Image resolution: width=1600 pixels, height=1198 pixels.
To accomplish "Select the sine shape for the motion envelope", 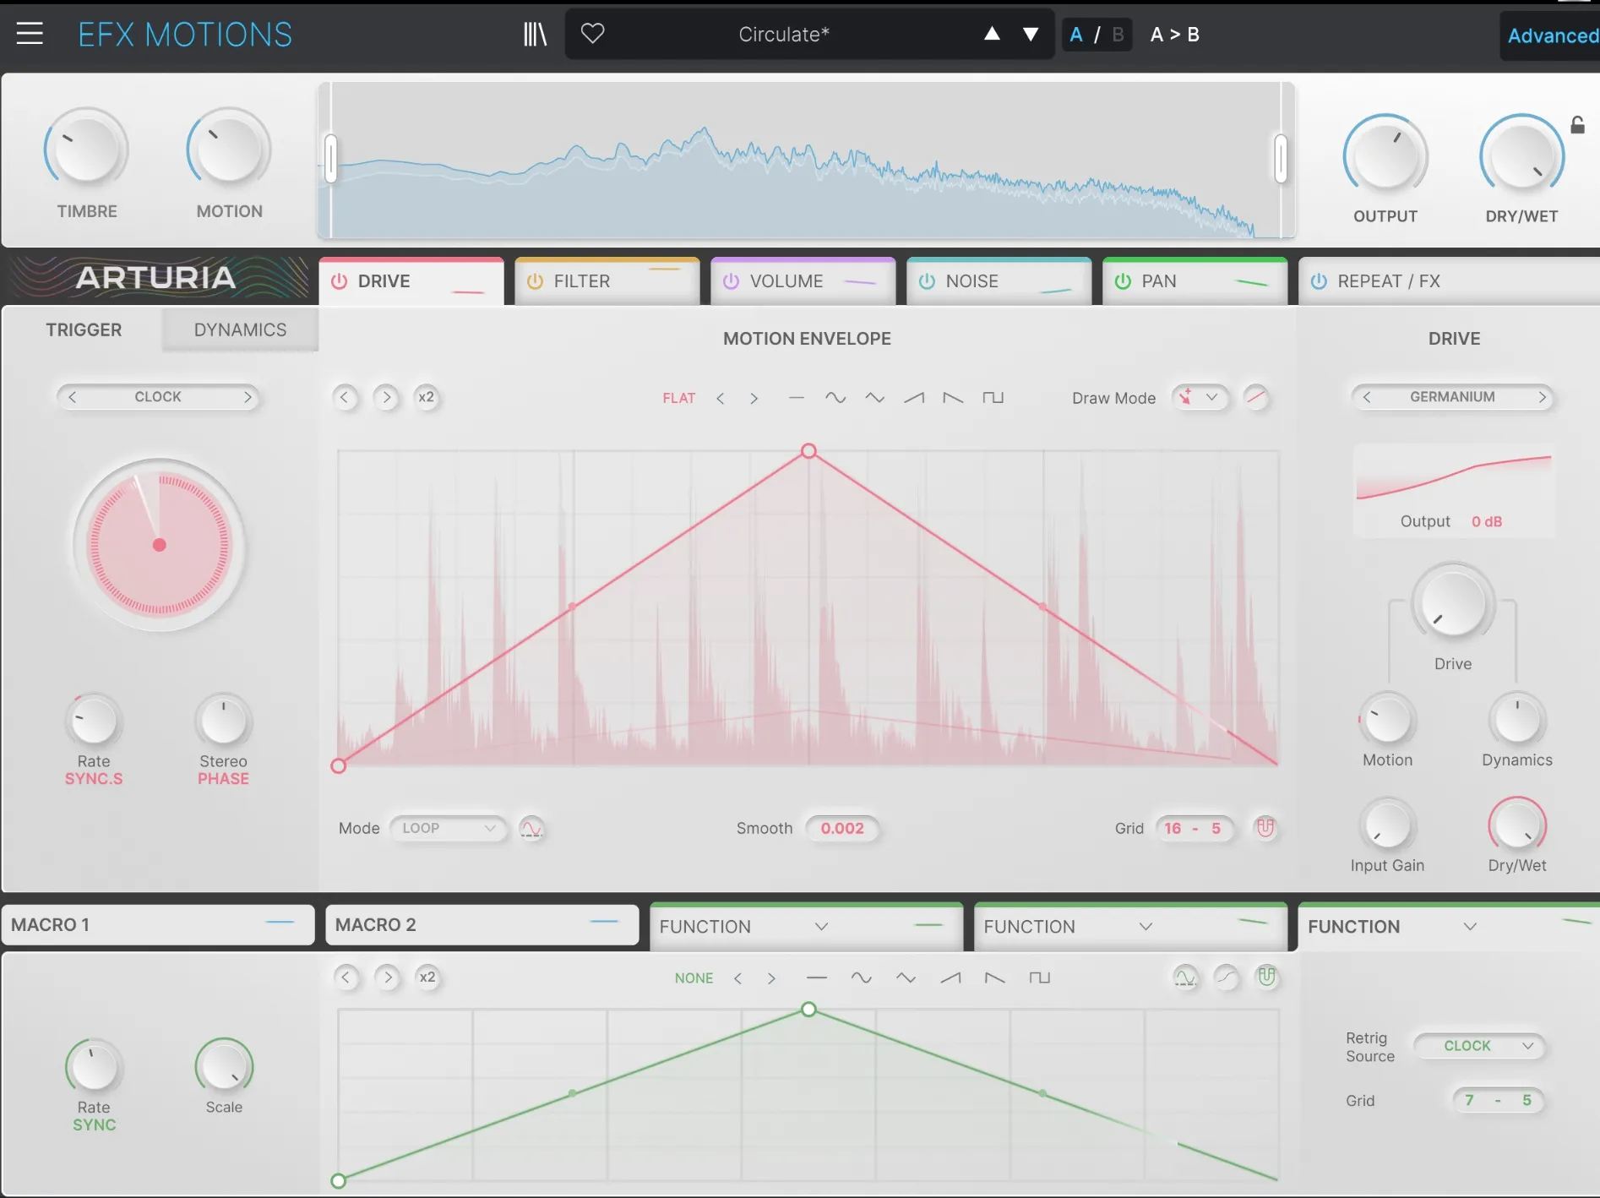I will pos(836,397).
